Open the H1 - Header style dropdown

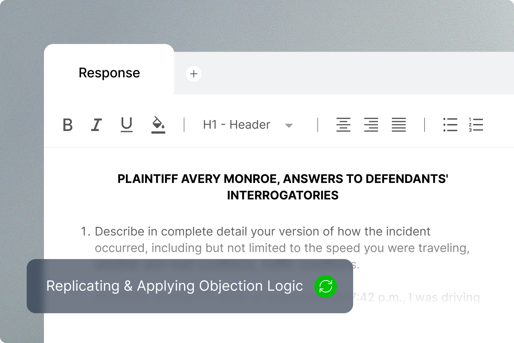[237, 125]
